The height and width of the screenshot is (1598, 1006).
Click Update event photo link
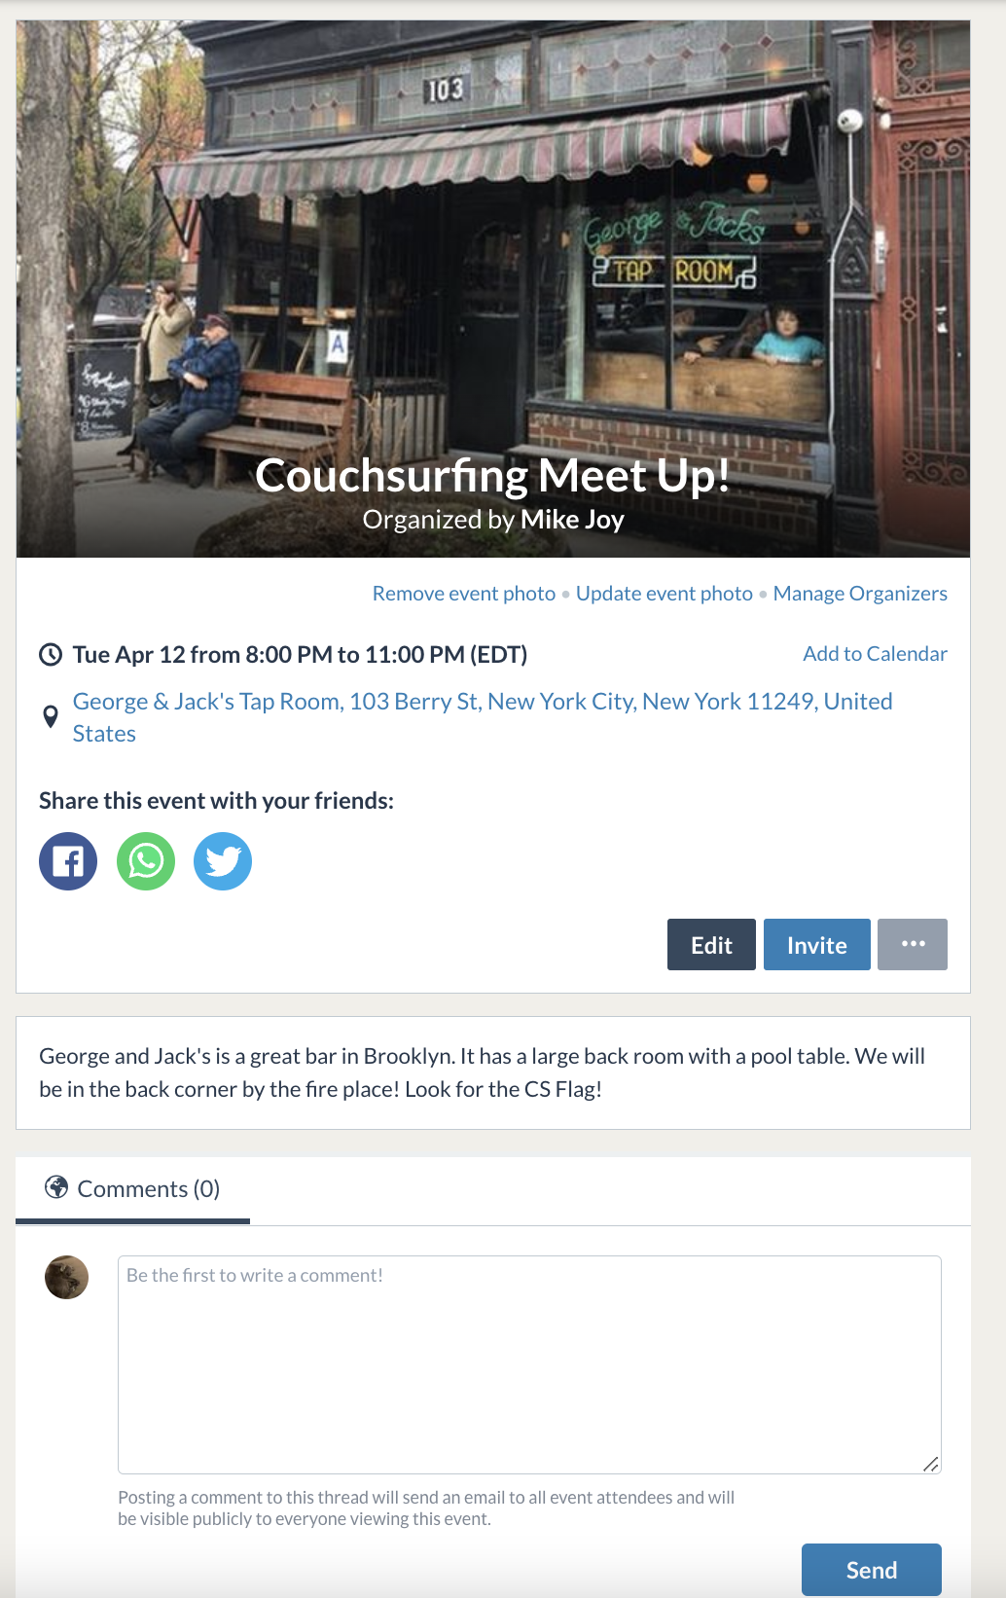[665, 594]
